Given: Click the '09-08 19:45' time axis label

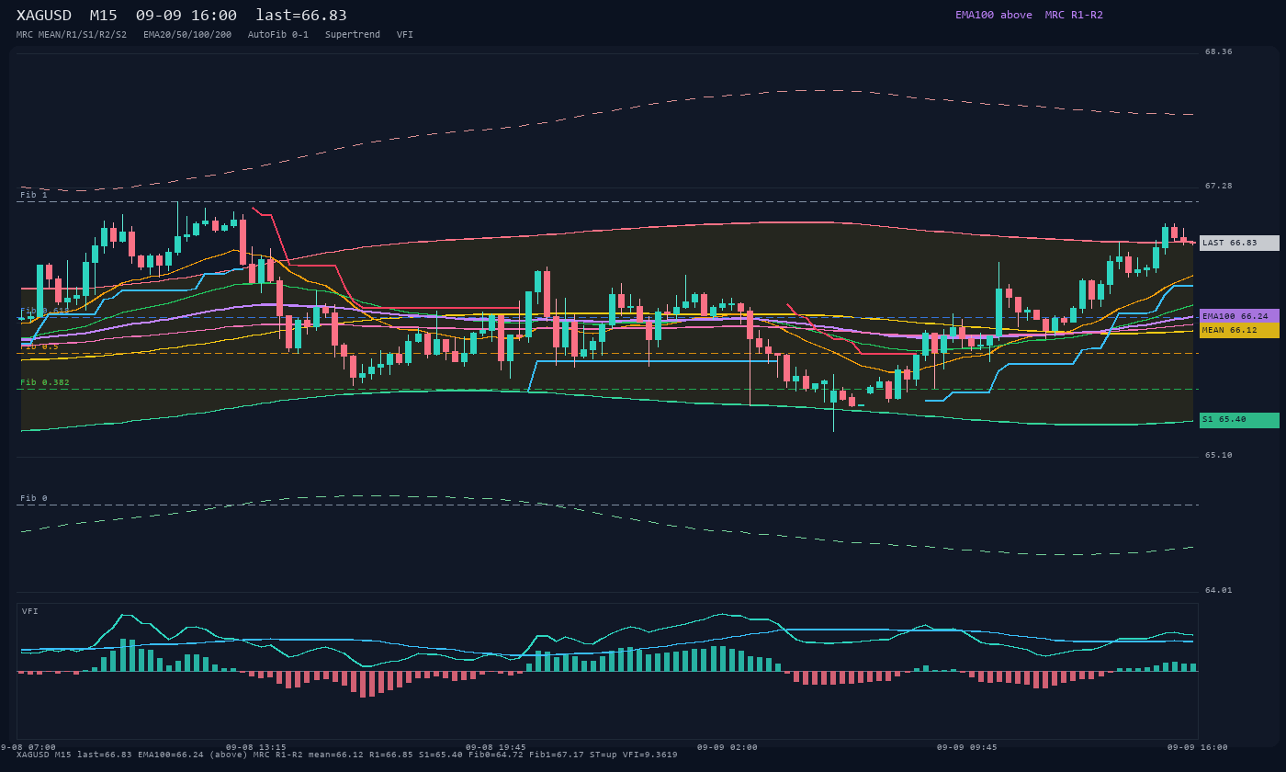Looking at the screenshot, I should pyautogui.click(x=496, y=747).
